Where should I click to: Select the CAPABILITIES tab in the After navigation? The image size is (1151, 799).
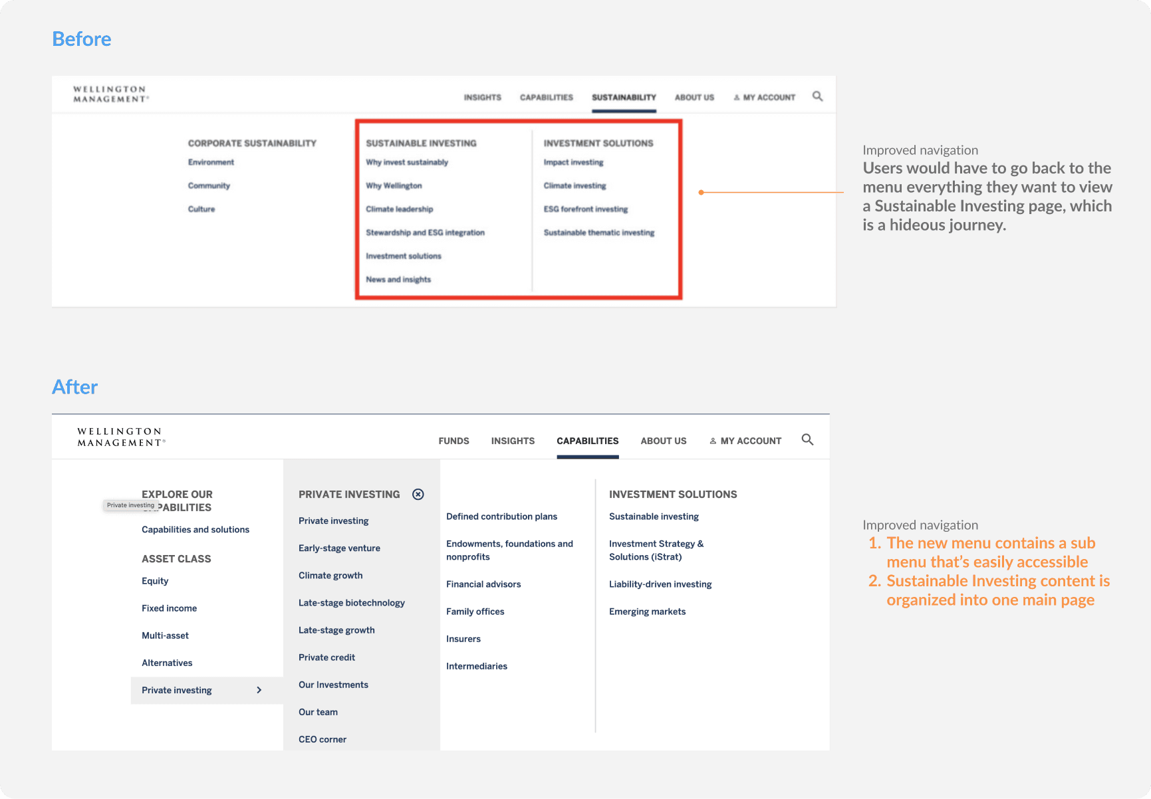coord(588,441)
